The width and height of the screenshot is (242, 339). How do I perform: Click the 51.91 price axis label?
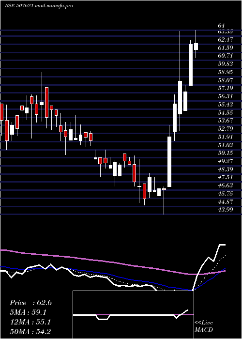coord(226,137)
